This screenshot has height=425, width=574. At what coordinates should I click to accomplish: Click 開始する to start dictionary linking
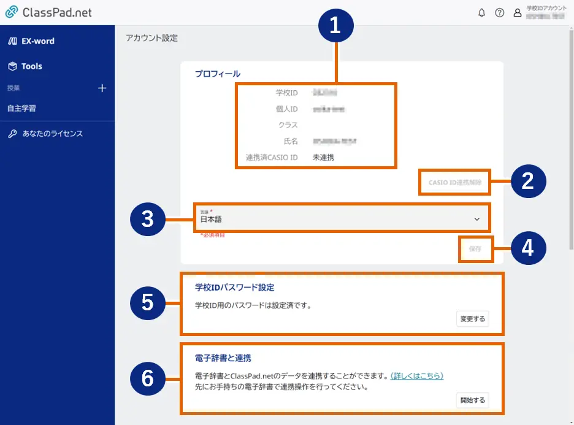[x=472, y=400]
